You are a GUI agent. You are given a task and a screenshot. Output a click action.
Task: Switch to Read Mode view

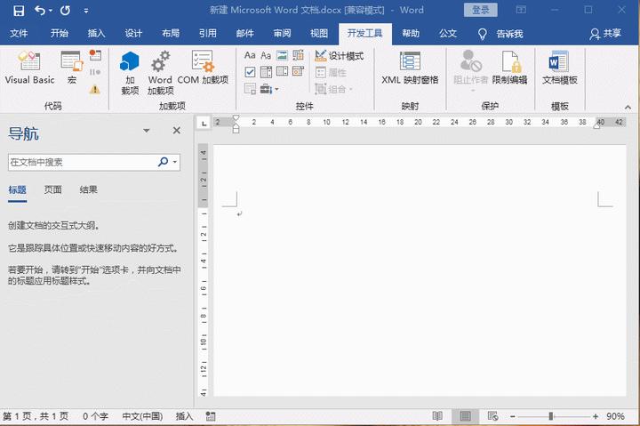pos(437,416)
